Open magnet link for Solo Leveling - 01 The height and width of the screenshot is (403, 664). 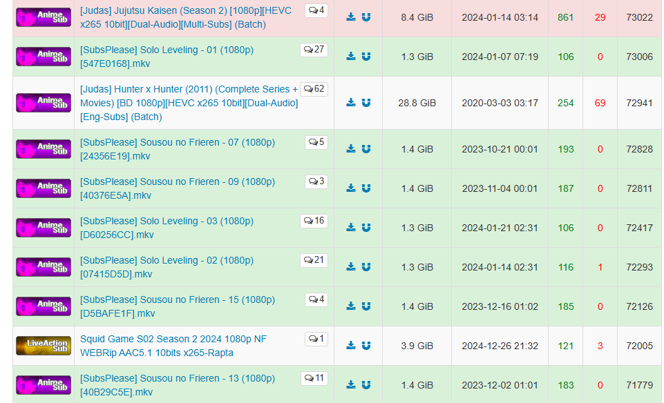coord(366,57)
